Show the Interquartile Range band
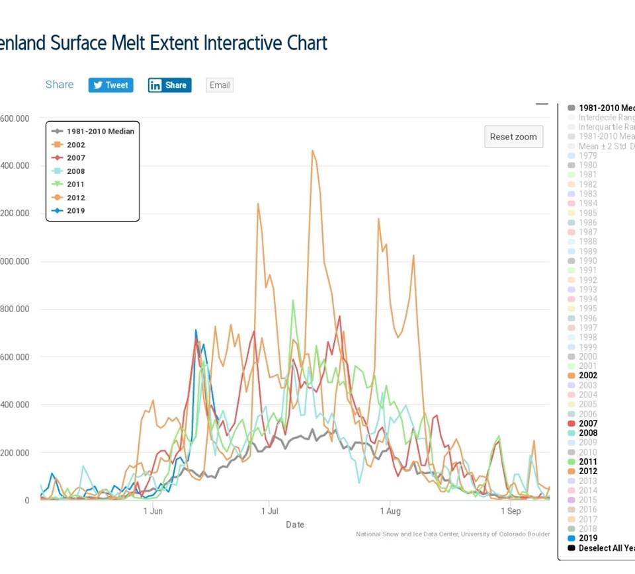 [x=605, y=127]
